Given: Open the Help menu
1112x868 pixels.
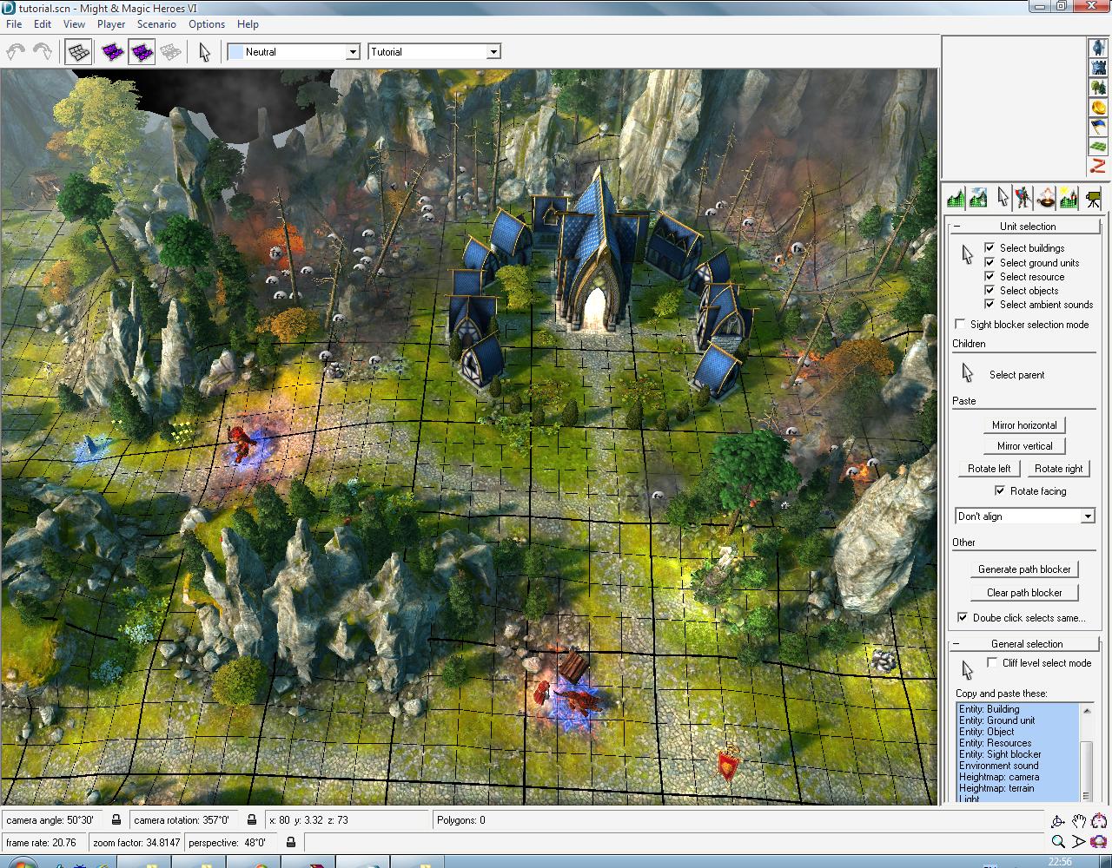Looking at the screenshot, I should (248, 24).
